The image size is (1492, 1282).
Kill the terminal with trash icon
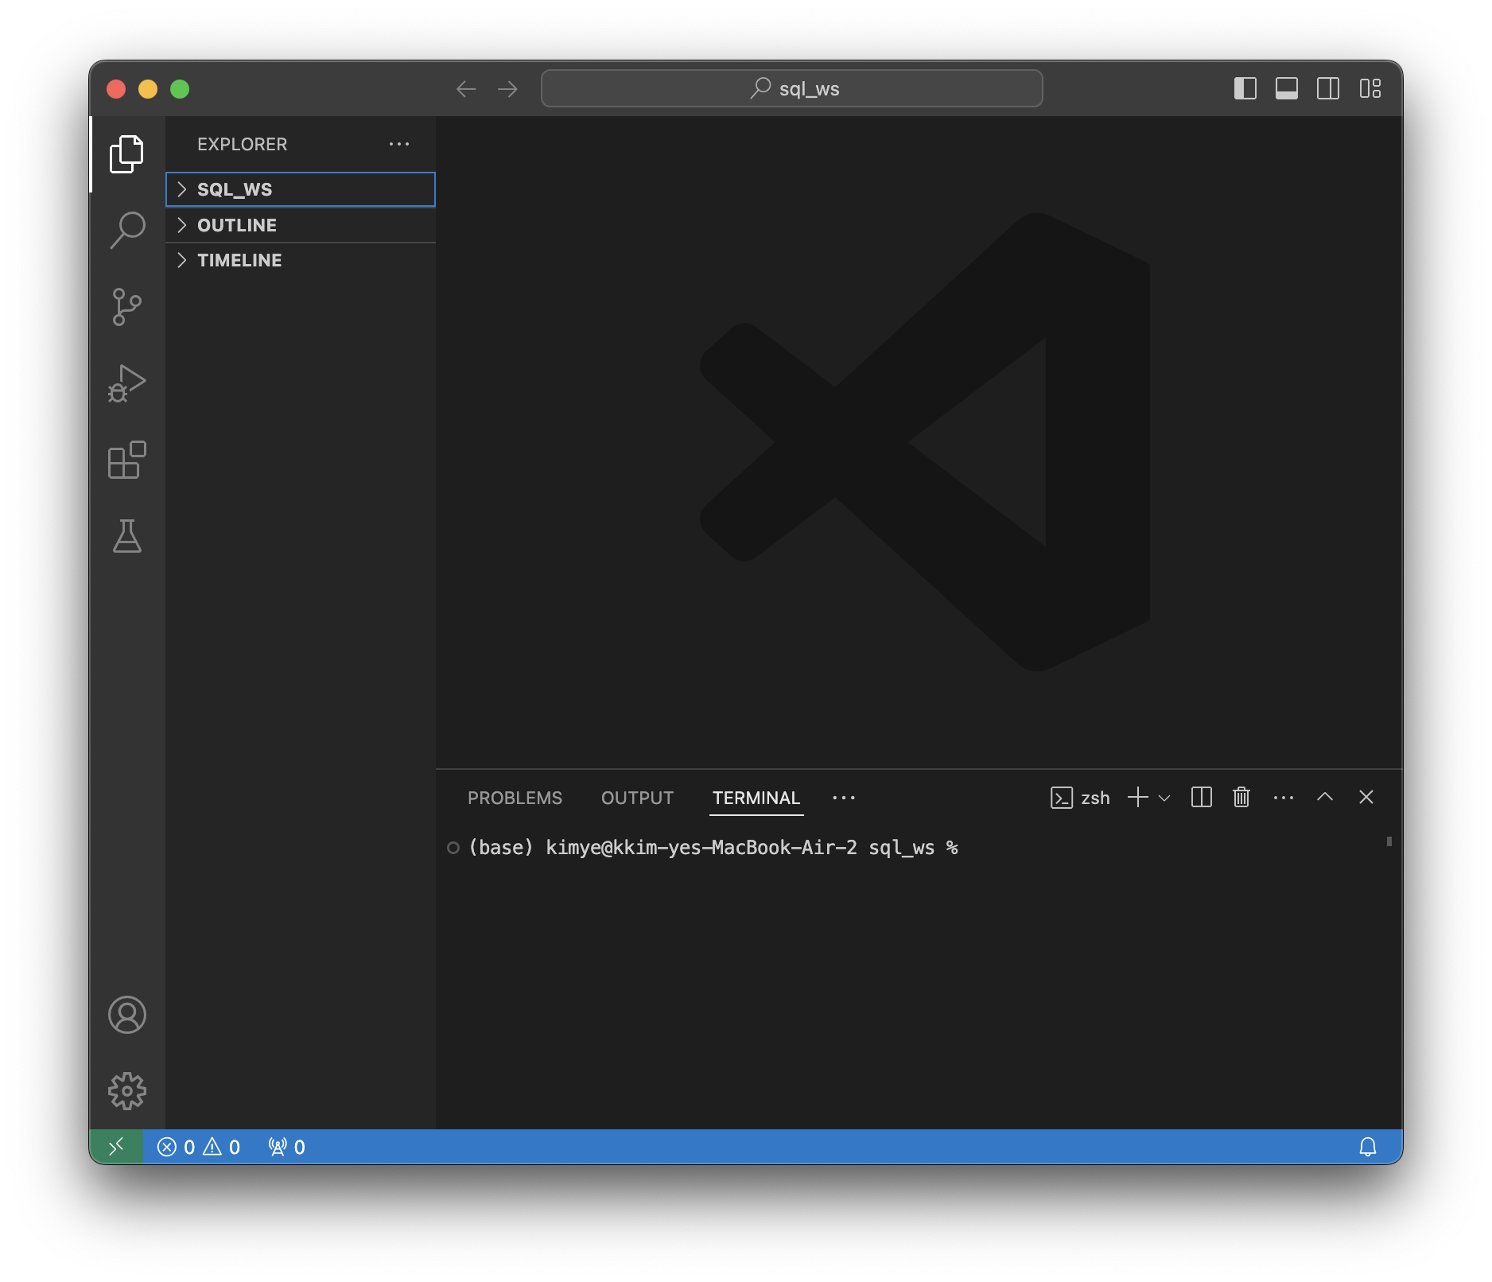(1241, 797)
